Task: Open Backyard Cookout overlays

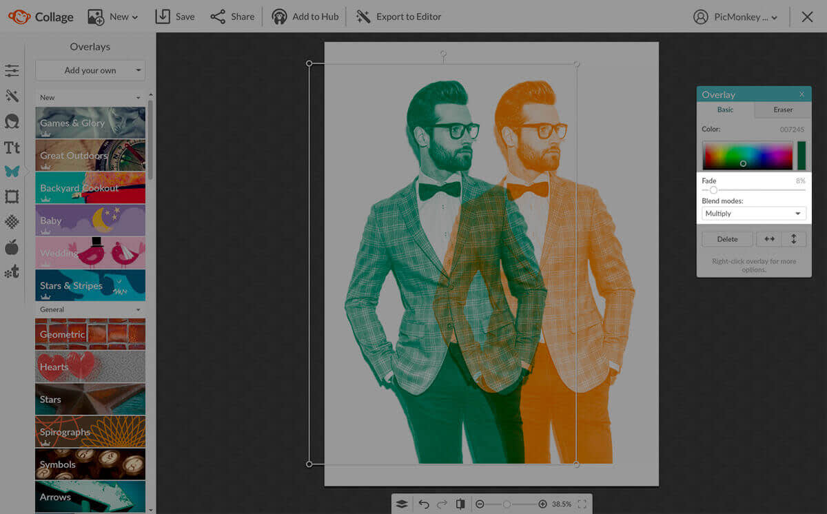Action: 90,187
